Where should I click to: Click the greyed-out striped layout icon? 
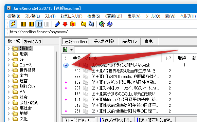47,24
